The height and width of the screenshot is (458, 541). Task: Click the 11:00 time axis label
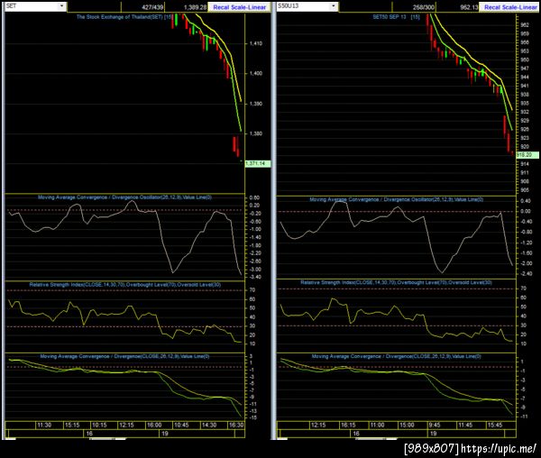[x=377, y=425]
